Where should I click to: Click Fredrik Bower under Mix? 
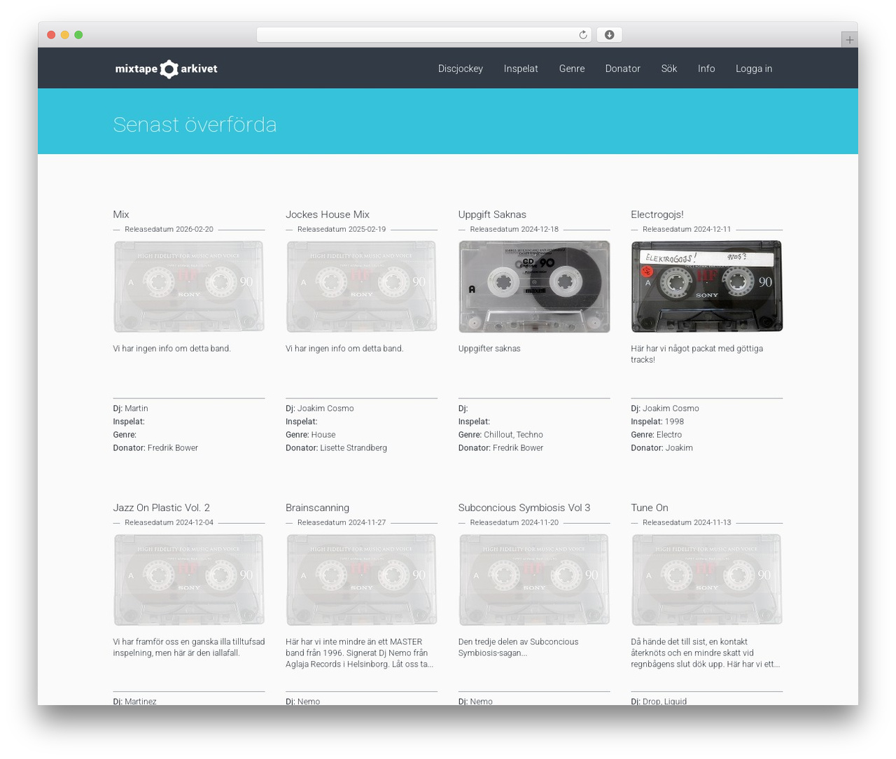click(x=173, y=448)
